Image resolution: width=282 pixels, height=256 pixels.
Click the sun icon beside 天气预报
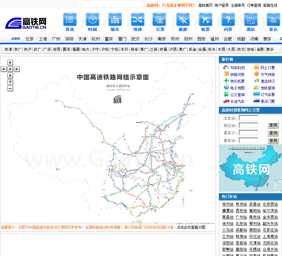pos(256,74)
